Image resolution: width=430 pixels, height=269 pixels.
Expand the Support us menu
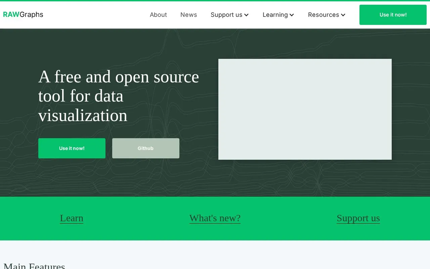(x=230, y=15)
